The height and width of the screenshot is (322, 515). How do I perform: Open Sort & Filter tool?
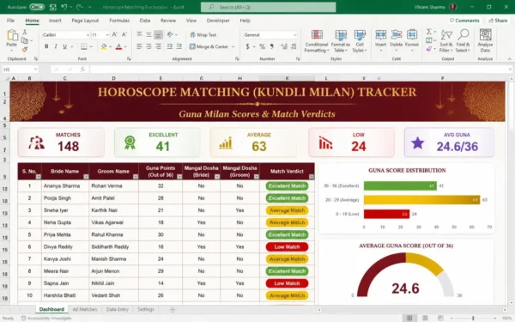(x=445, y=41)
